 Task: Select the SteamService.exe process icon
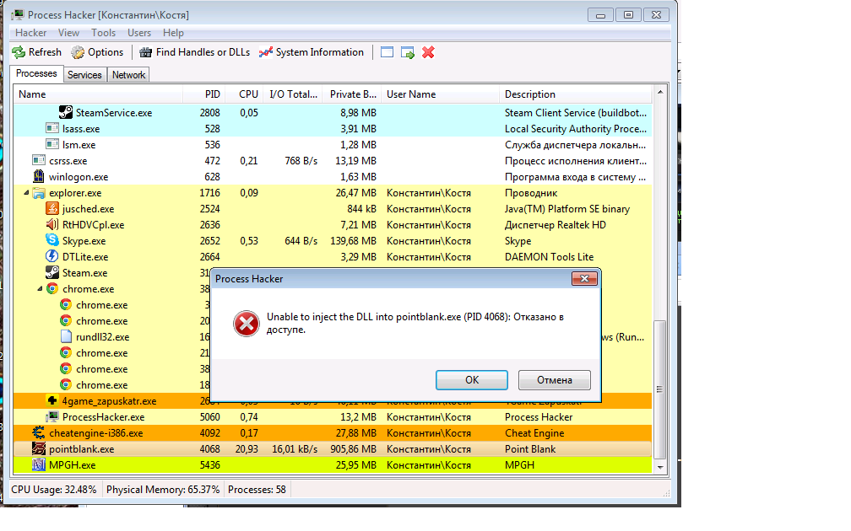pos(66,113)
